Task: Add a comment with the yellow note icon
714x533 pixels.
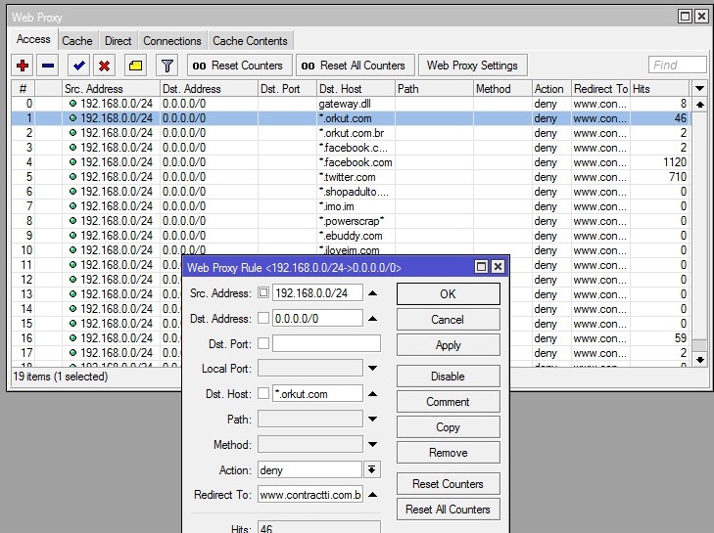Action: [135, 66]
